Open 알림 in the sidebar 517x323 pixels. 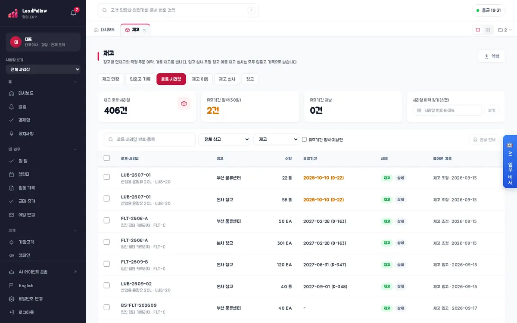point(43,106)
